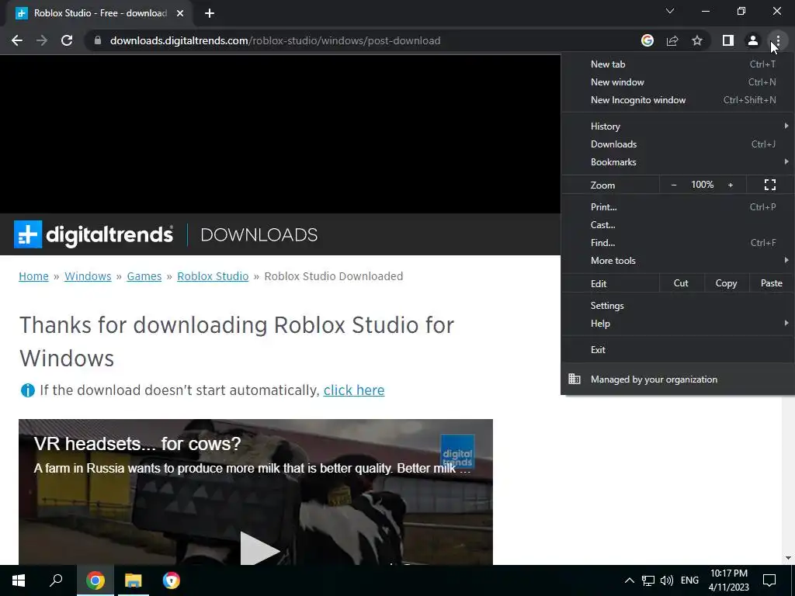795x596 pixels.
Task: Choose New window from the menu
Action: pos(678,82)
